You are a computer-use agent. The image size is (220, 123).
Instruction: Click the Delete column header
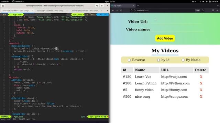click(x=201, y=70)
